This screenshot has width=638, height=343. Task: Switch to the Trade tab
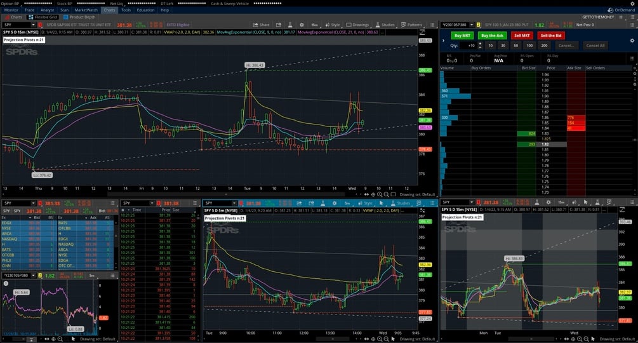click(29, 10)
